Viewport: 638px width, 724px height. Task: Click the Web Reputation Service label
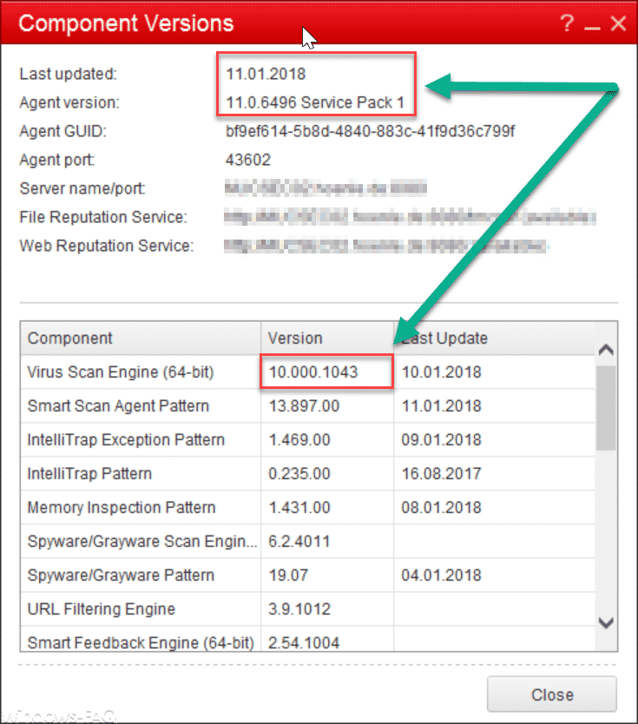(106, 246)
